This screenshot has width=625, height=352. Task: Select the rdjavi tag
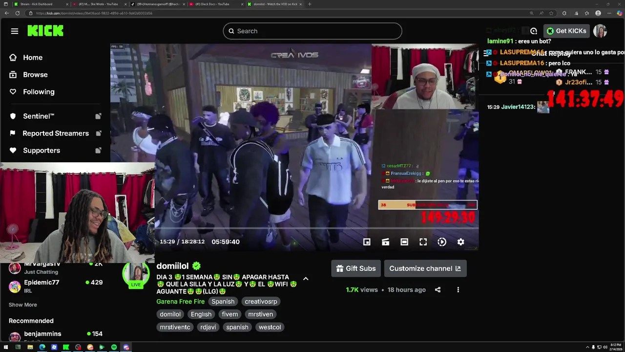208,327
